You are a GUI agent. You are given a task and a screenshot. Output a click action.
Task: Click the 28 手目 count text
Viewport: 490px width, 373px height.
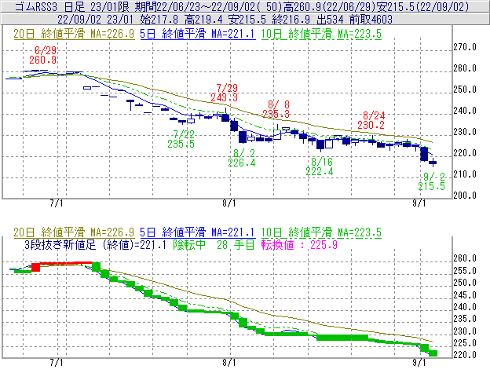(236, 244)
